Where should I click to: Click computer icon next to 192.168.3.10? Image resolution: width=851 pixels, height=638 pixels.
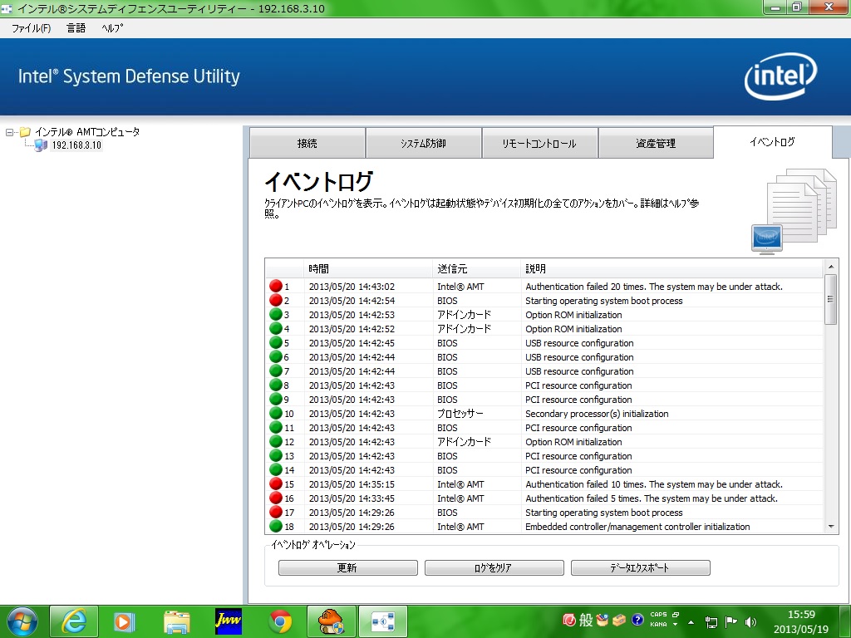(x=41, y=145)
